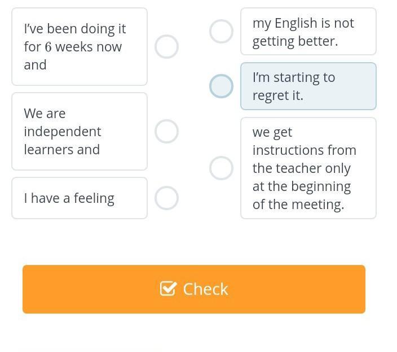The height and width of the screenshot is (352, 397).
Task: Click the "regret it." text in the selected card
Action: (278, 95)
